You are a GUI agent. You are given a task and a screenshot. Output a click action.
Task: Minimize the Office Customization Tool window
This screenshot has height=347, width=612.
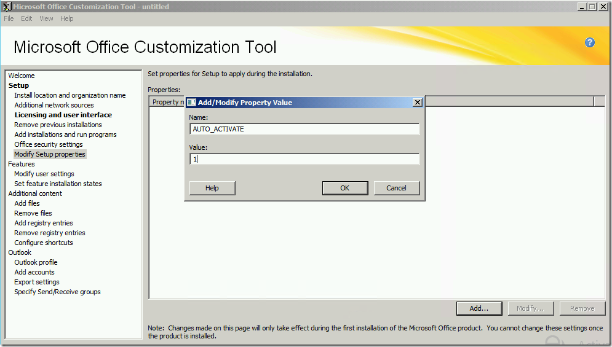[x=582, y=7]
